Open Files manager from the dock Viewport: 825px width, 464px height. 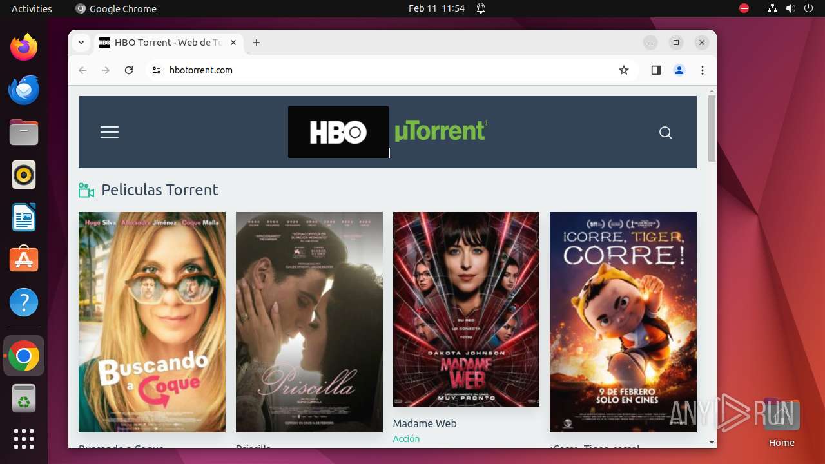point(24,132)
